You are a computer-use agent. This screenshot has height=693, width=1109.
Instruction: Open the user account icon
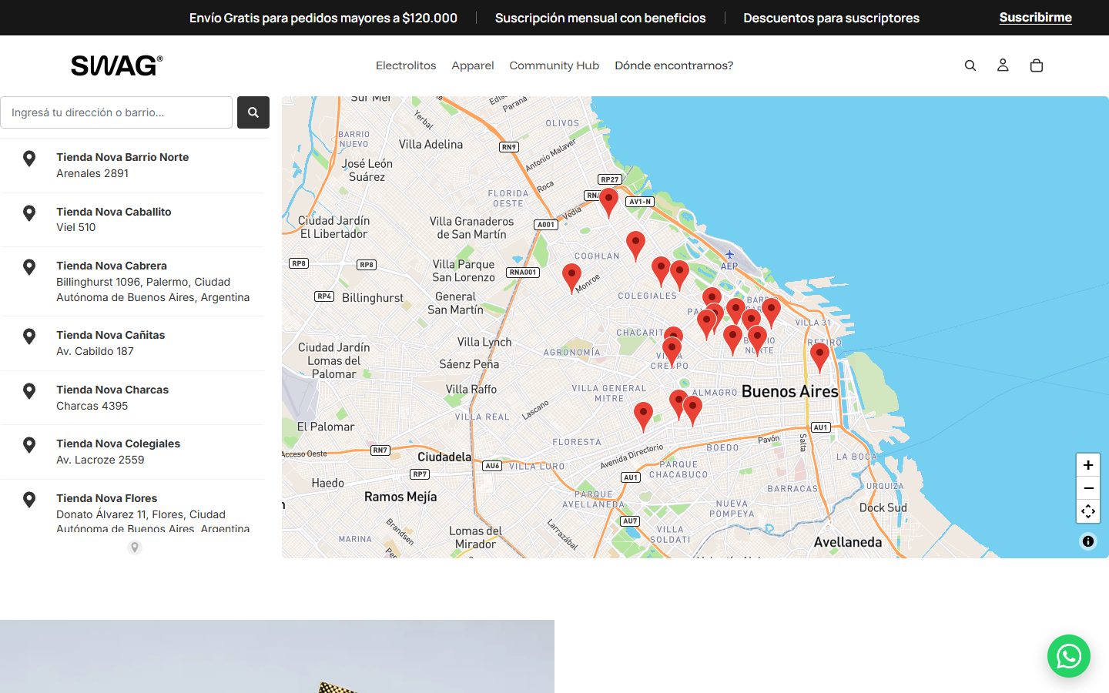(1003, 65)
